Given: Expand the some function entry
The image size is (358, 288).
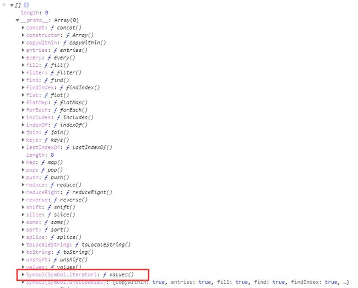Looking at the screenshot, I should pyautogui.click(x=23, y=222).
